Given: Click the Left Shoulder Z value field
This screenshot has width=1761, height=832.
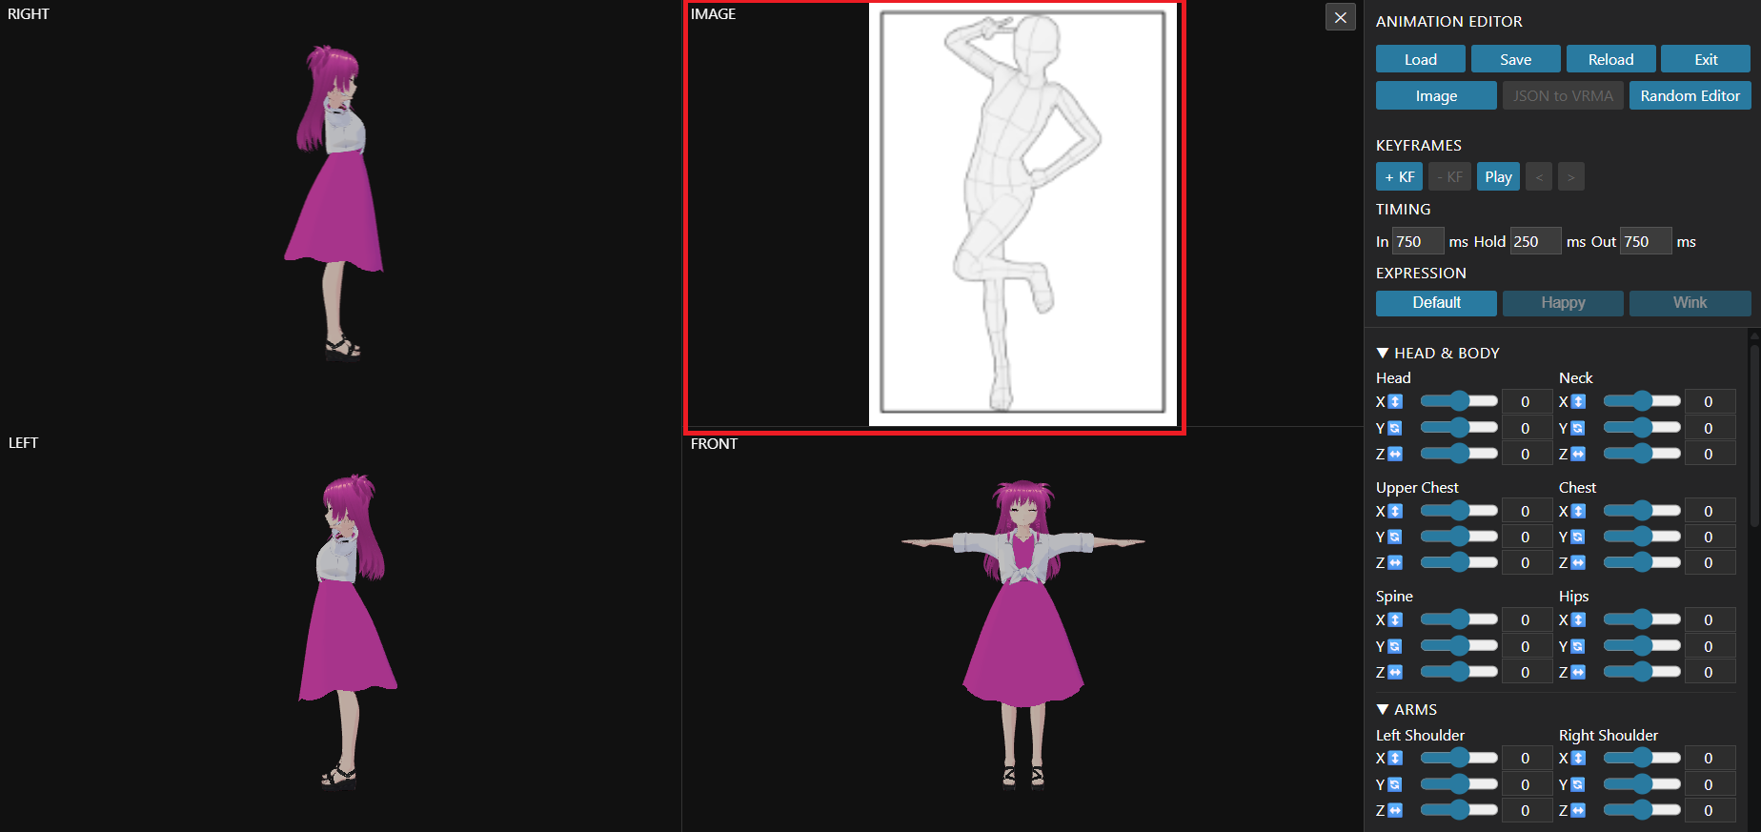Looking at the screenshot, I should [x=1526, y=810].
